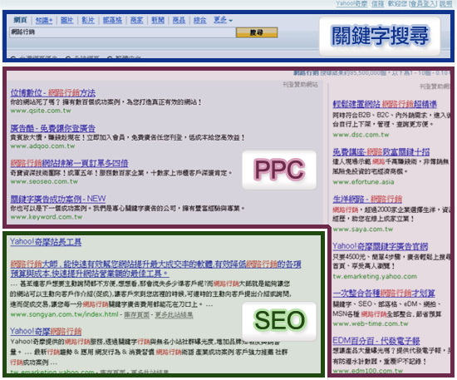This screenshot has height=380, width=457.
Task: Switch to the 知識+ search tab
Action: [x=44, y=20]
